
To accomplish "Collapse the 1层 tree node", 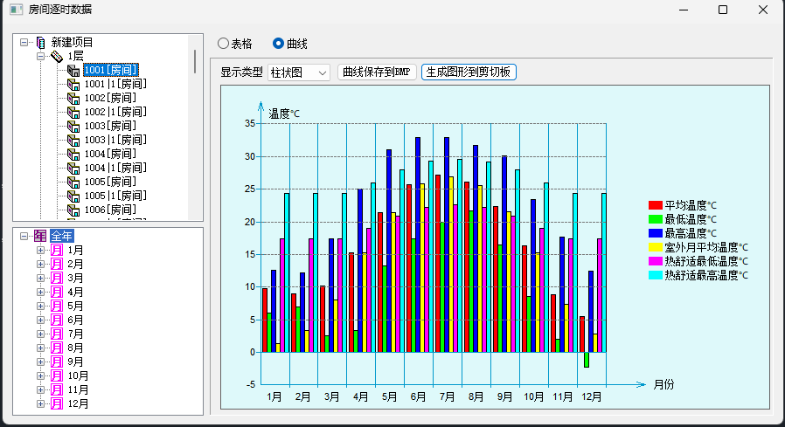I will click(x=40, y=56).
